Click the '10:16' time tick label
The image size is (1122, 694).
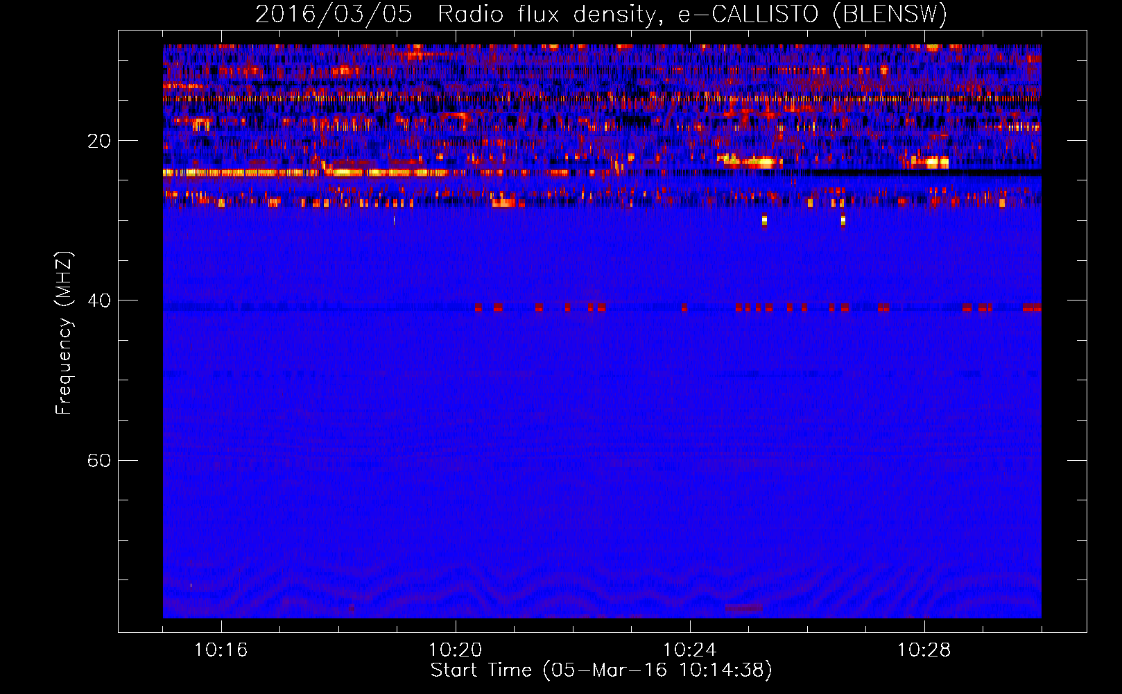[221, 650]
